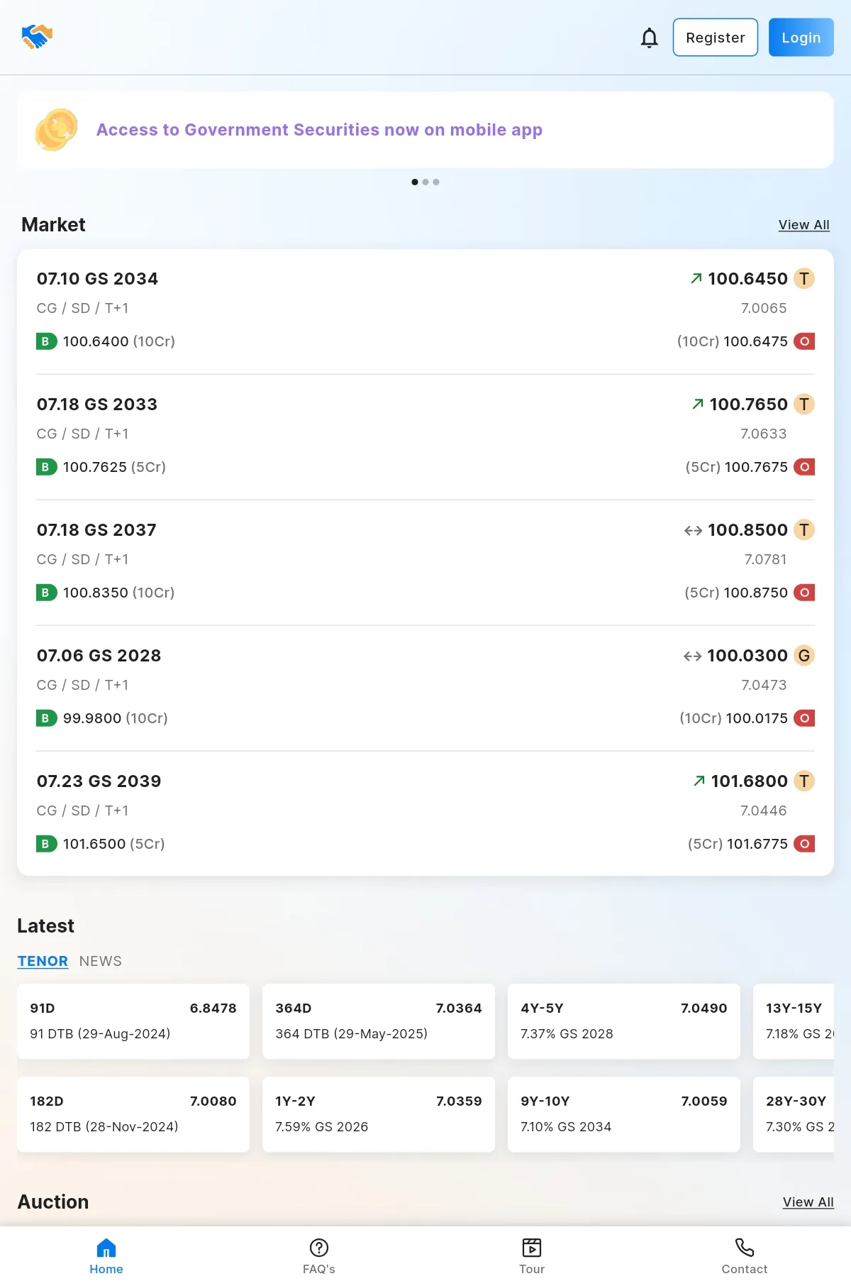Click red O offer icon for 07.10 GS 2034
Image resolution: width=851 pixels, height=1286 pixels.
click(804, 341)
